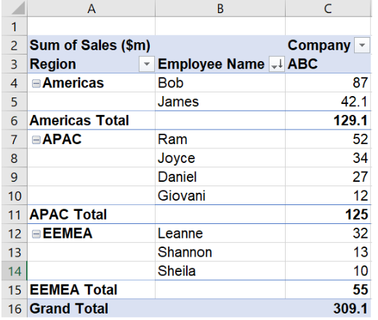The height and width of the screenshot is (320, 378).
Task: Select column A header
Action: [x=92, y=8]
